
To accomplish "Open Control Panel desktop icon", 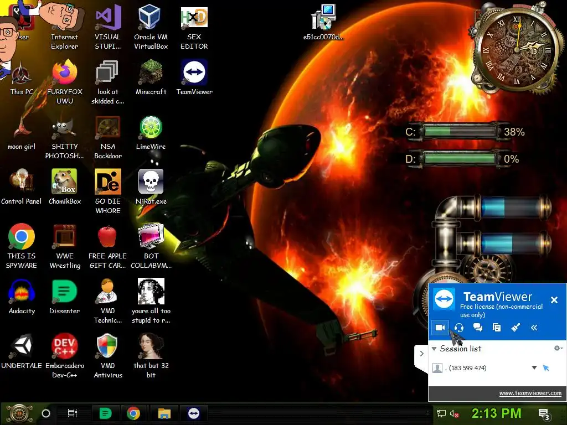I will tap(22, 187).
